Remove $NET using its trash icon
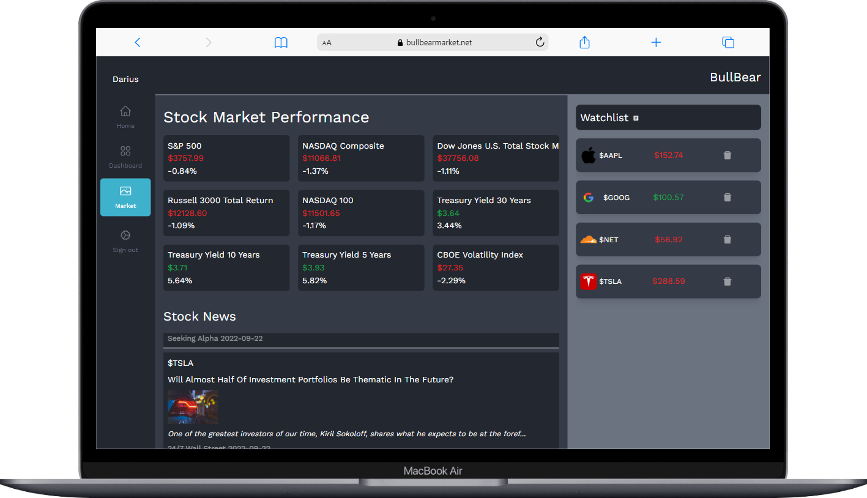 pos(727,239)
